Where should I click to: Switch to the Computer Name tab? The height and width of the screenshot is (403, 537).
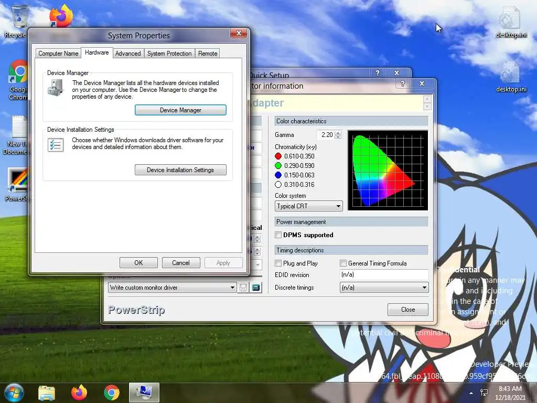coord(58,54)
